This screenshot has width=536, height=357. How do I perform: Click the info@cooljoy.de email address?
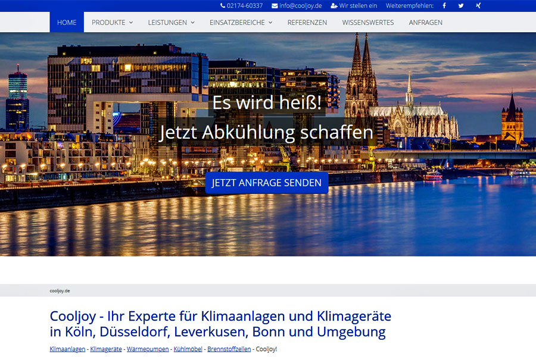[x=300, y=6]
